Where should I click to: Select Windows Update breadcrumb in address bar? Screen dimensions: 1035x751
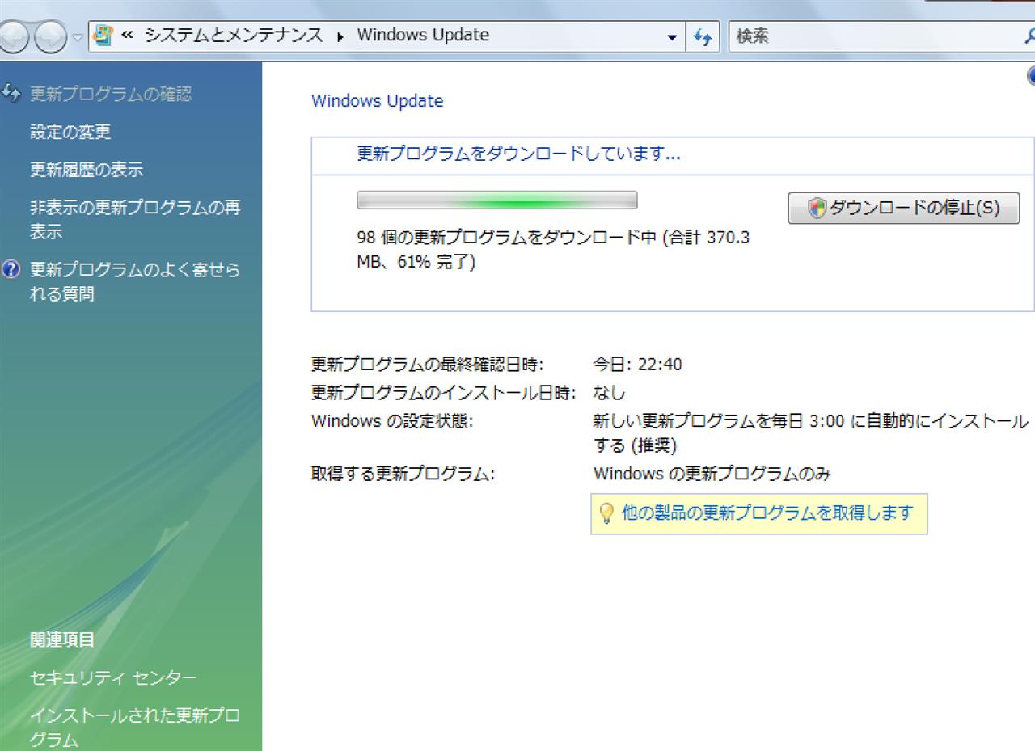pos(423,35)
